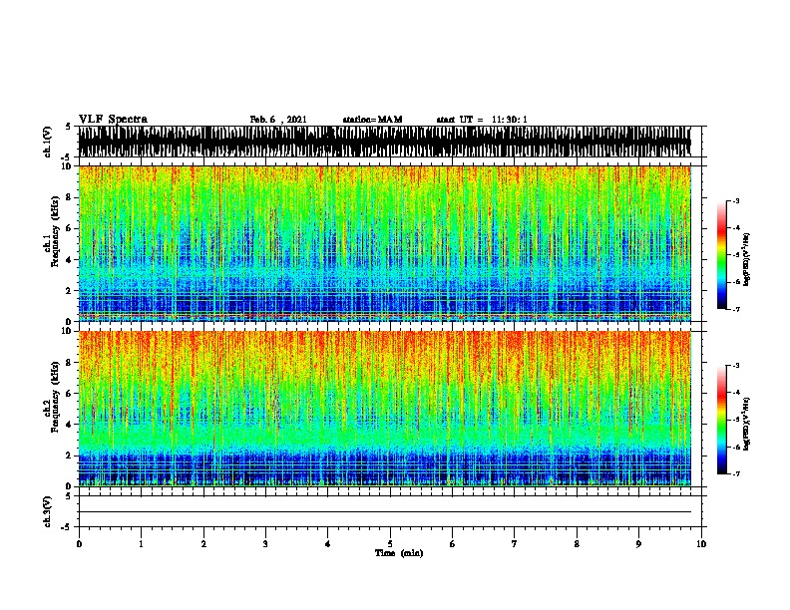Click the "-3" label on ch.1 color bar
This screenshot has height=610, width=790.
coord(735,201)
